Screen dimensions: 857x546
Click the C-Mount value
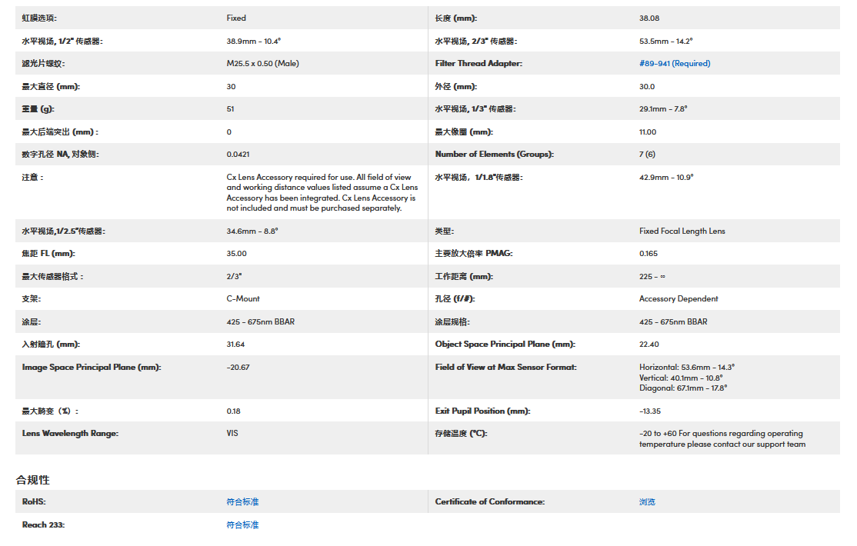[x=243, y=299]
